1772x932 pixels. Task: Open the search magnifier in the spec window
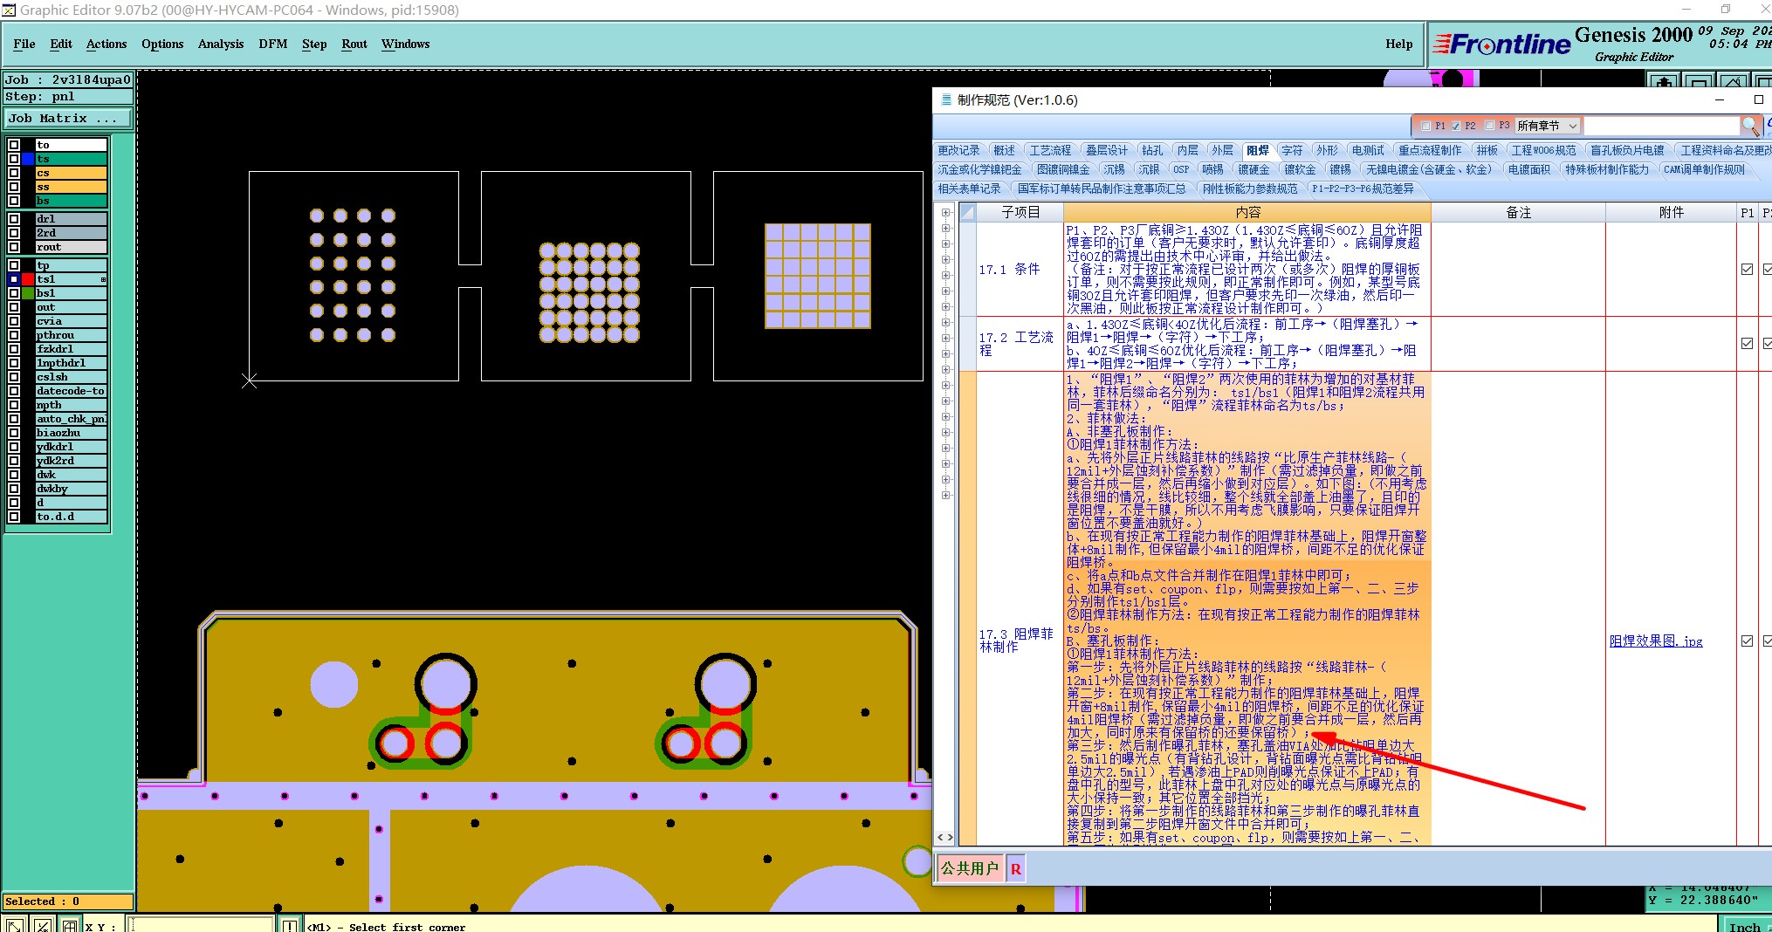pos(1750,126)
